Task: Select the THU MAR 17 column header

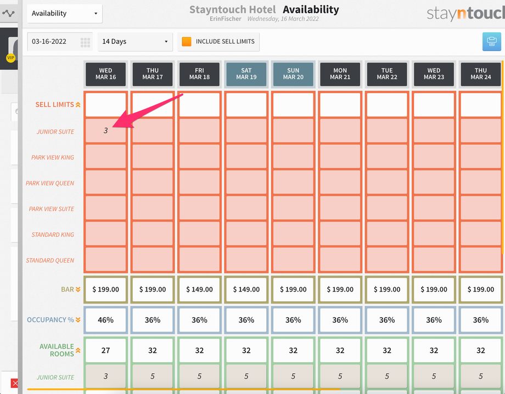Action: click(x=153, y=74)
